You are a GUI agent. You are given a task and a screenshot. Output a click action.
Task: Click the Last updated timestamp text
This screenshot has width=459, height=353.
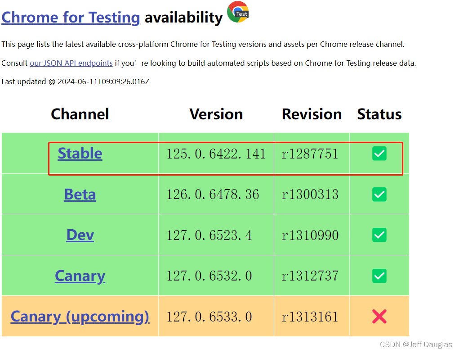[x=76, y=81]
